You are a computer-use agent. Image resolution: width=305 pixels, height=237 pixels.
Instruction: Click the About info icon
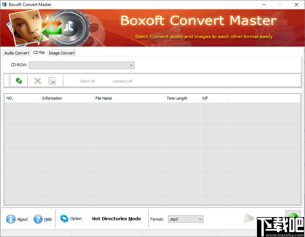click(11, 219)
